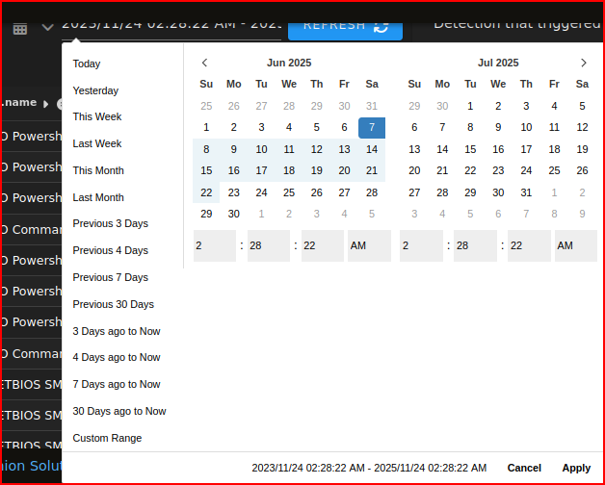
Task: Open the end time minutes dropdown
Action: click(476, 246)
